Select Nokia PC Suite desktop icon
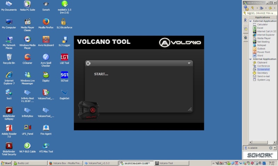The image size is (278, 166). click(27, 6)
